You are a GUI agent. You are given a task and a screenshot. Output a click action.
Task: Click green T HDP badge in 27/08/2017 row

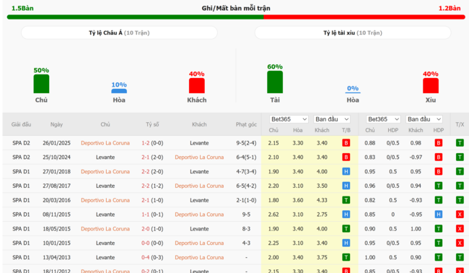pos(439,186)
